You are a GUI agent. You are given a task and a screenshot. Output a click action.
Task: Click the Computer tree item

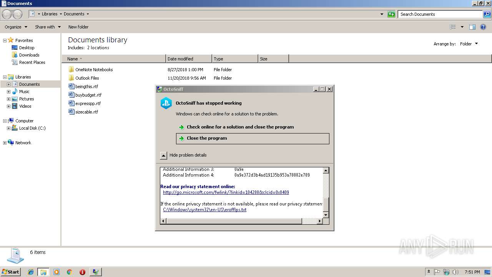pos(25,121)
